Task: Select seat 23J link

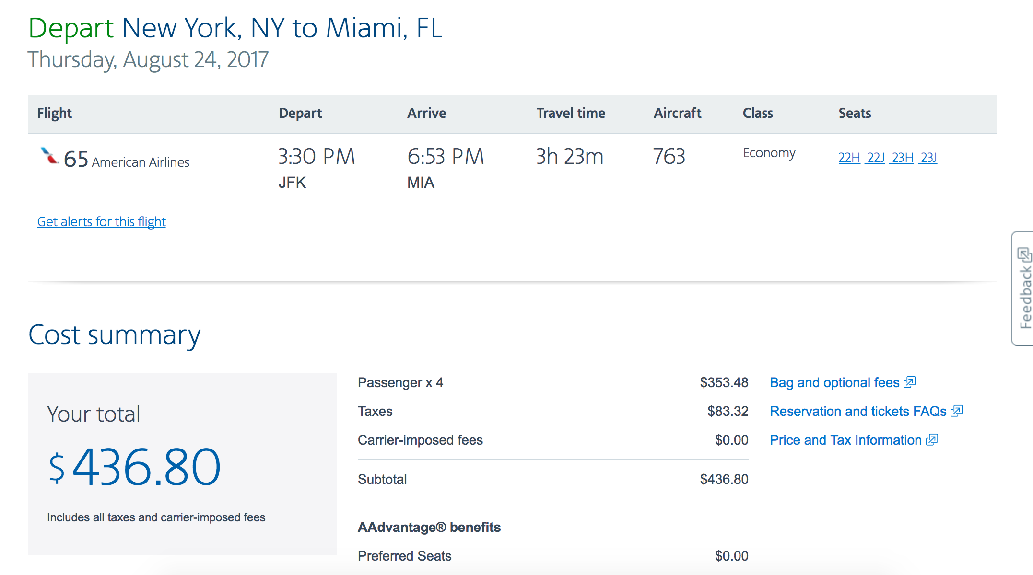Action: pyautogui.click(x=929, y=158)
